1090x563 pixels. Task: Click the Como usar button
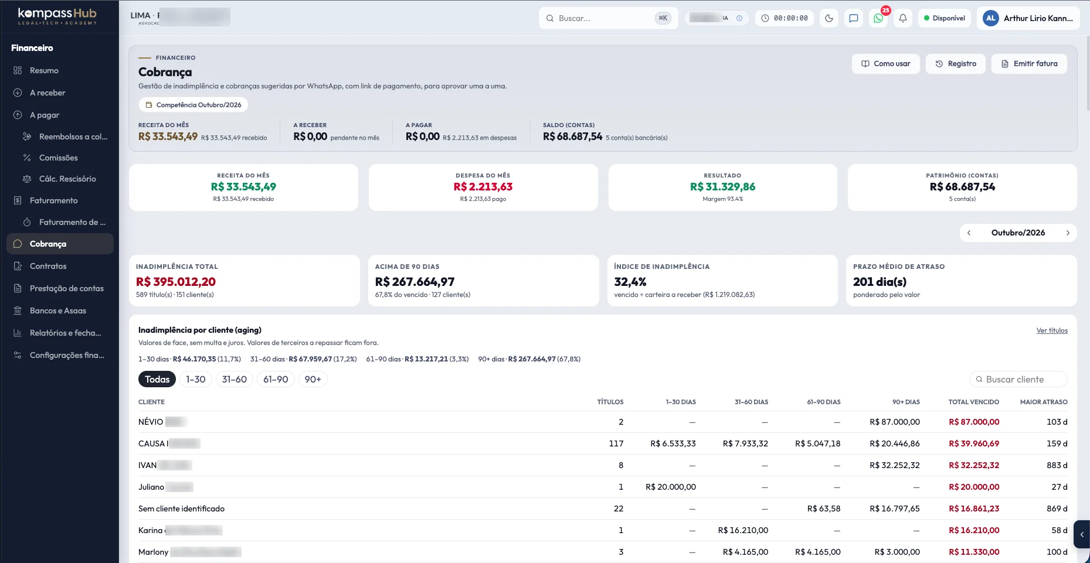pos(885,64)
